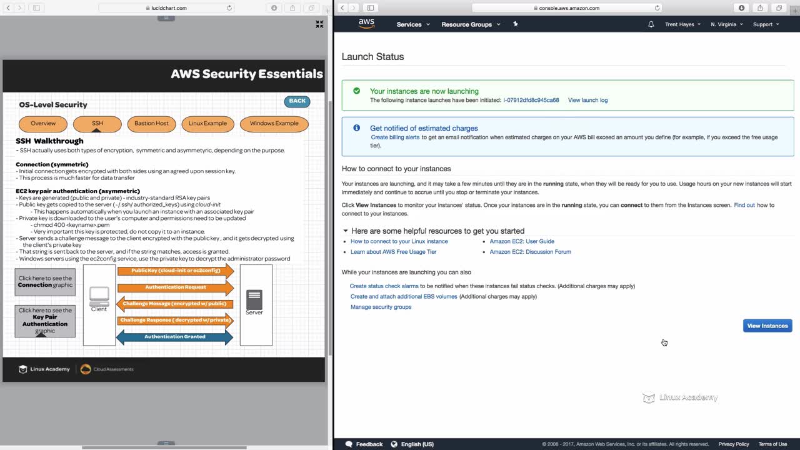Screen dimensions: 800x450
Task: Open the Support dropdown menu
Action: point(766,24)
